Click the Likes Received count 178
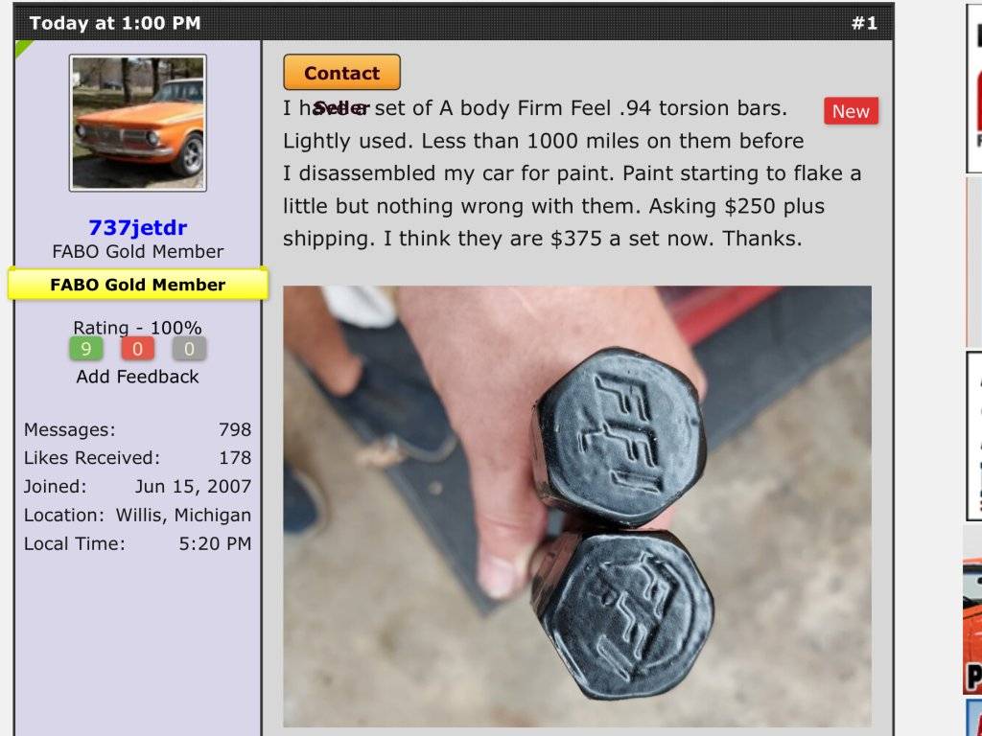Screen dimensions: 982x736 pyautogui.click(x=235, y=457)
